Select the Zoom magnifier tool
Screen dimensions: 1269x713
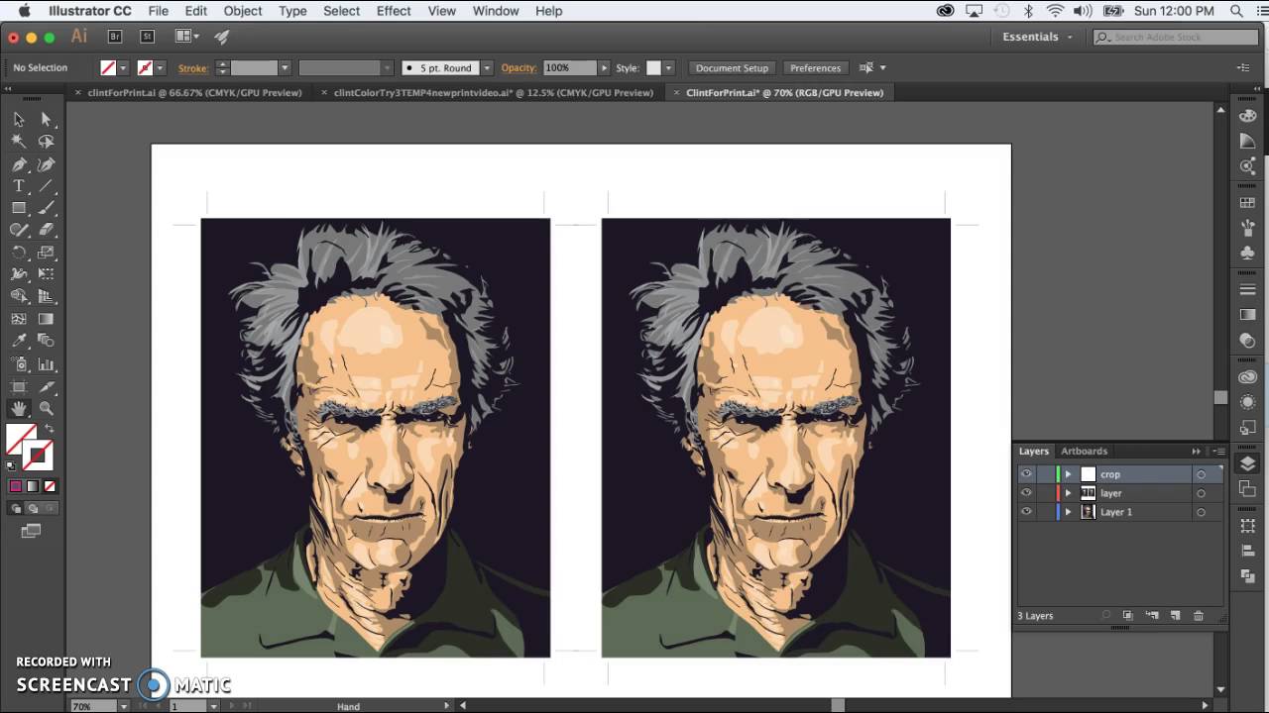point(46,408)
